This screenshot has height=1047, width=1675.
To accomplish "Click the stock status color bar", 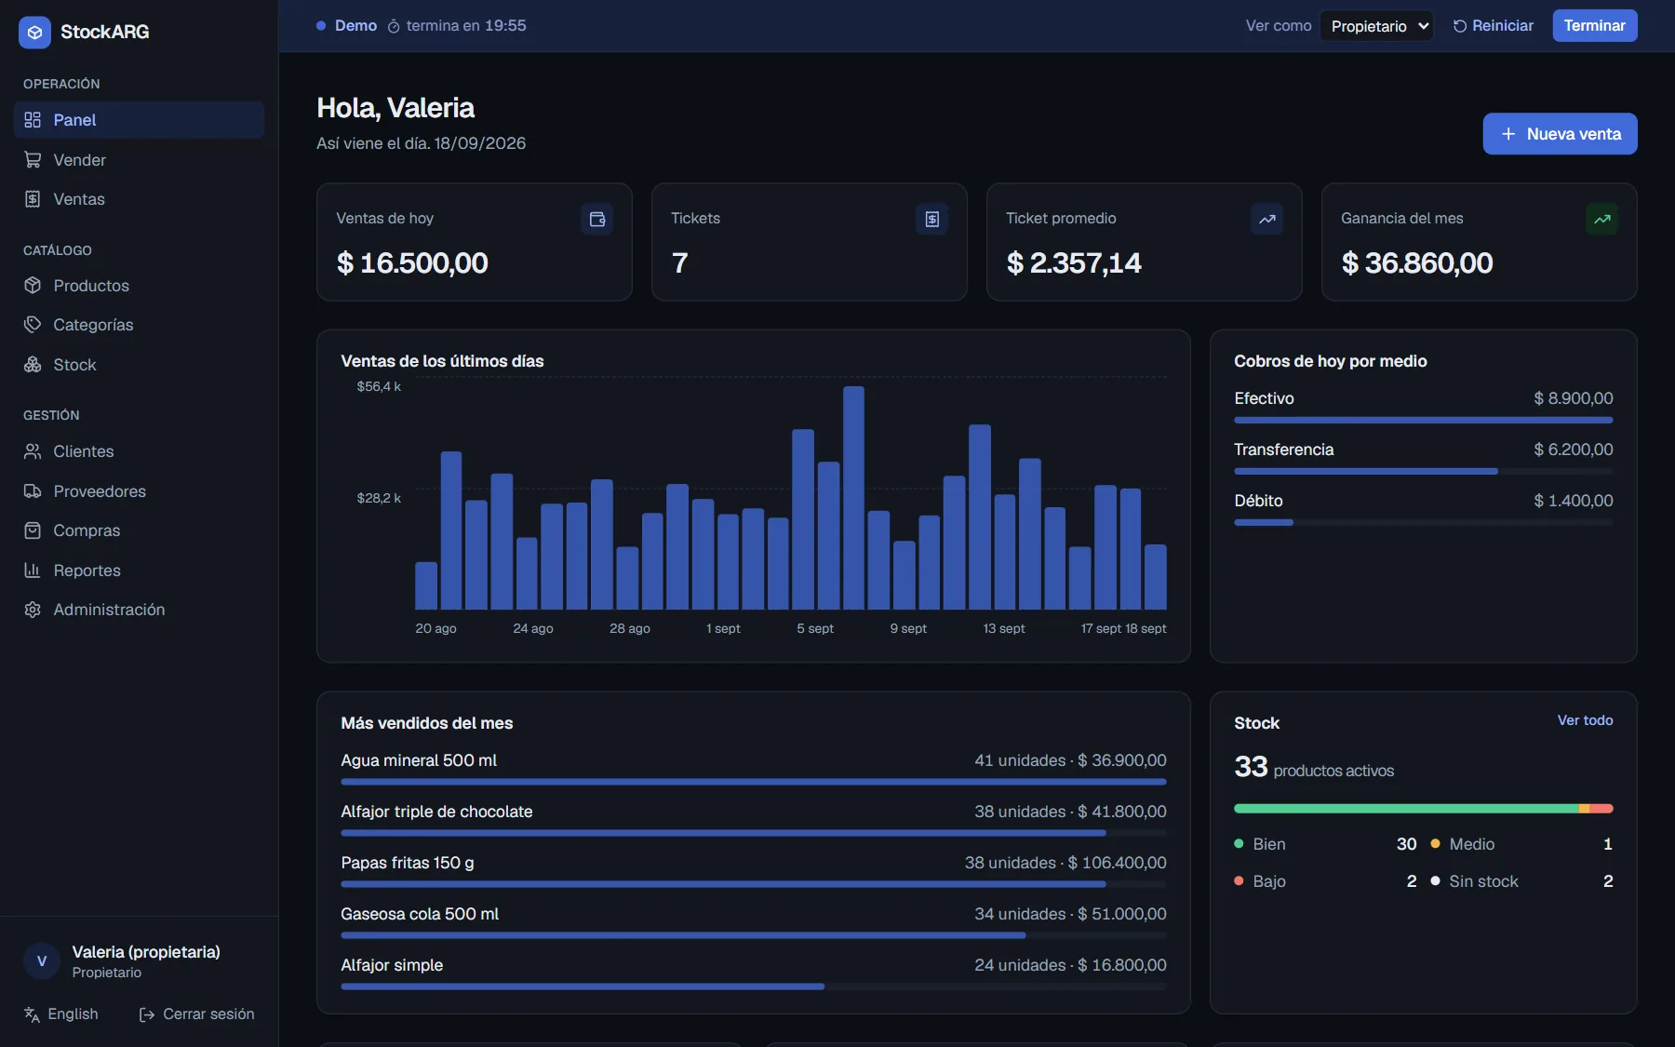I will pyautogui.click(x=1423, y=809).
